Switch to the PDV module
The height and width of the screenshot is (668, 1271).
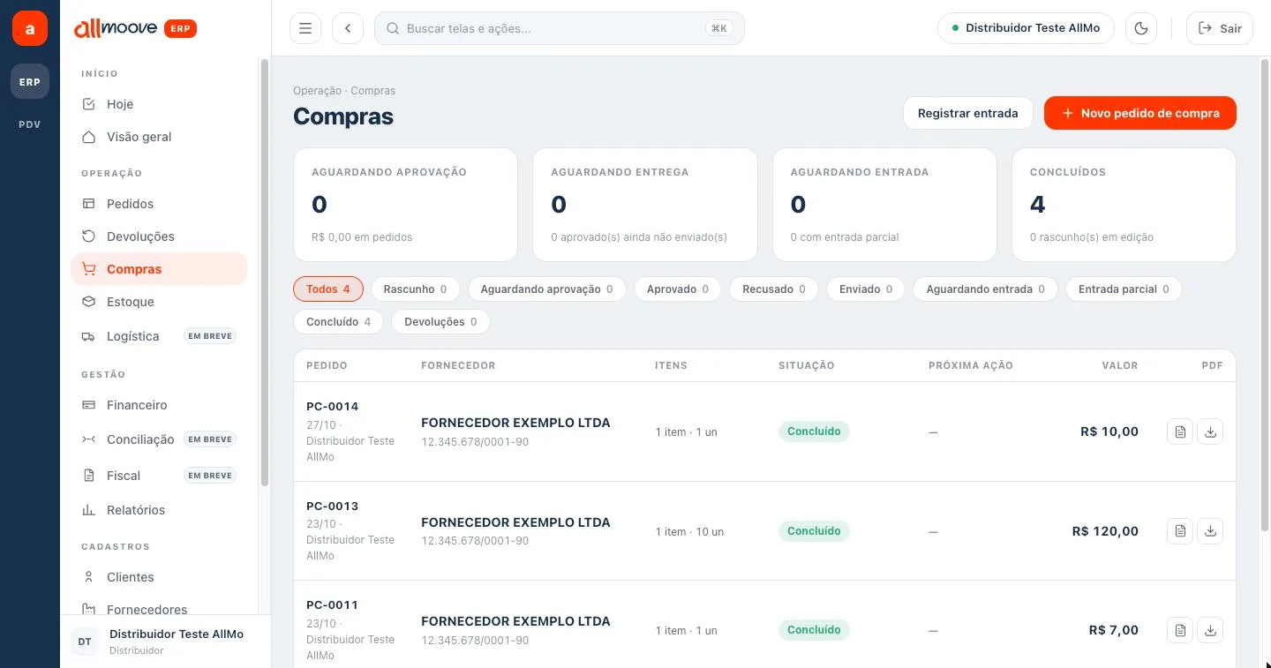tap(30, 124)
